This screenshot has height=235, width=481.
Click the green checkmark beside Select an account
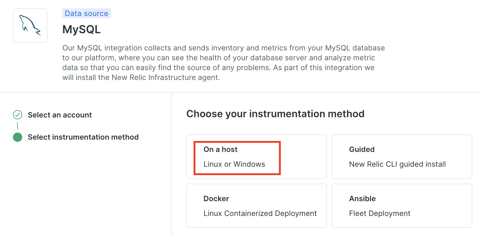(18, 115)
